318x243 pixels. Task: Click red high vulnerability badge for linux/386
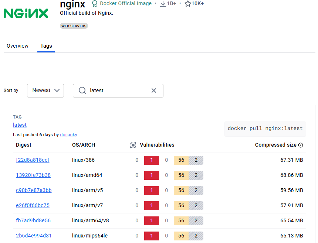point(152,160)
